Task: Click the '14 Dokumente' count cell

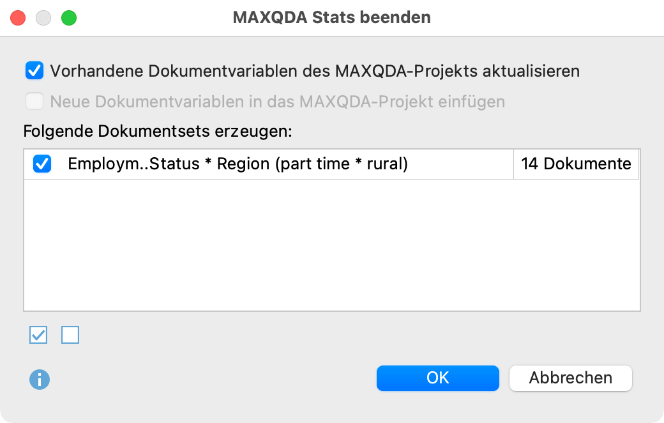Action: pos(575,164)
